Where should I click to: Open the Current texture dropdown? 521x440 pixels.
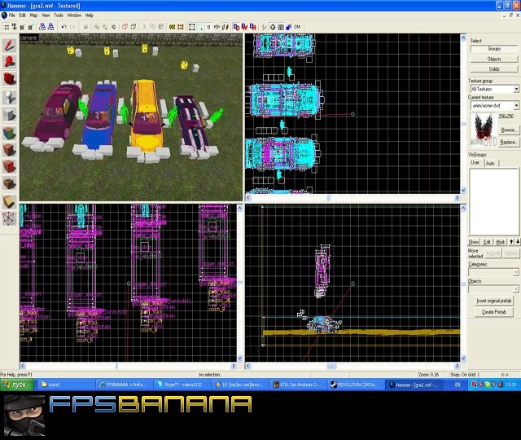click(516, 105)
